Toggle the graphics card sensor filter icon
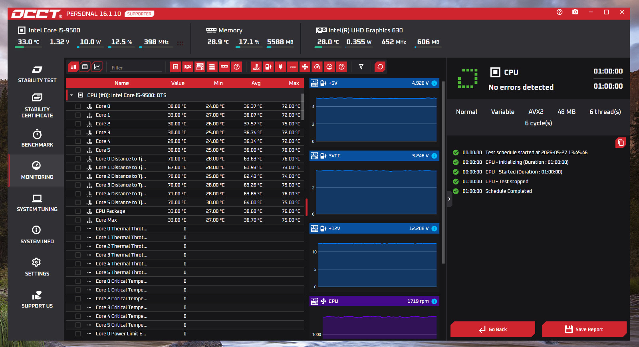 point(188,67)
